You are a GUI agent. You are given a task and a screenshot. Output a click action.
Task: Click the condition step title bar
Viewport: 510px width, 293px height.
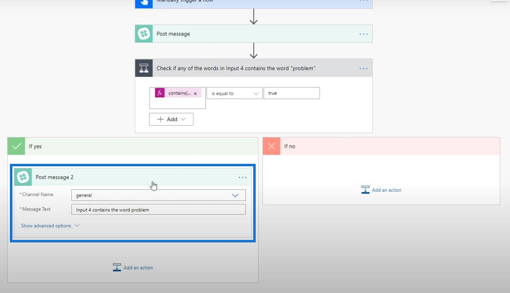pyautogui.click(x=254, y=68)
